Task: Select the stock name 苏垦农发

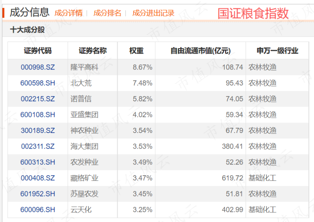Action: click(x=84, y=194)
